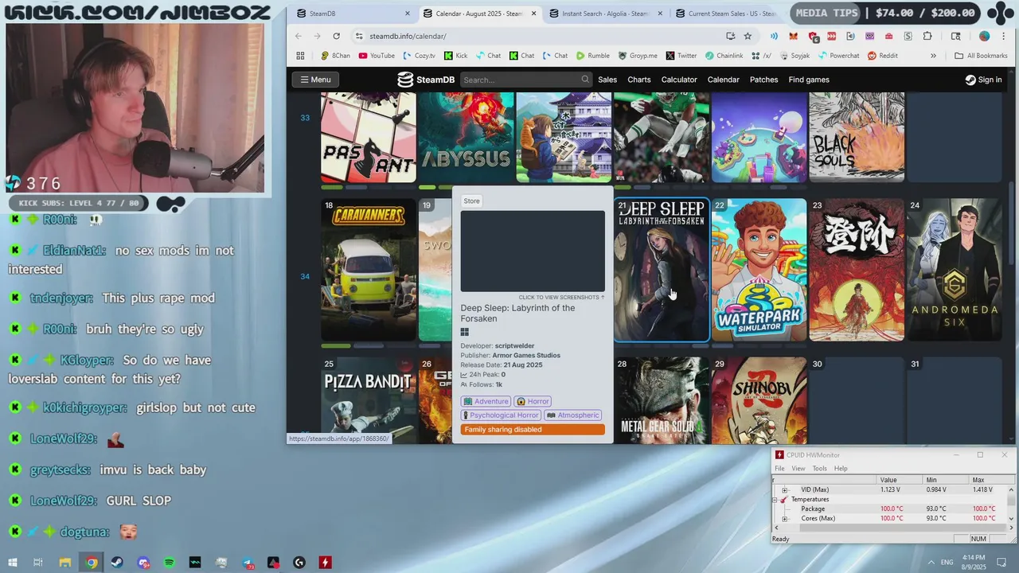This screenshot has height=573, width=1019.
Task: Go to the SteamDB Charts page
Action: tap(639, 80)
